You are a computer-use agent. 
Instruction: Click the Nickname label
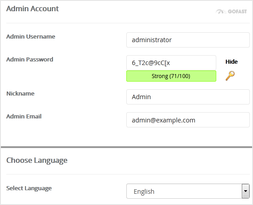(x=20, y=94)
